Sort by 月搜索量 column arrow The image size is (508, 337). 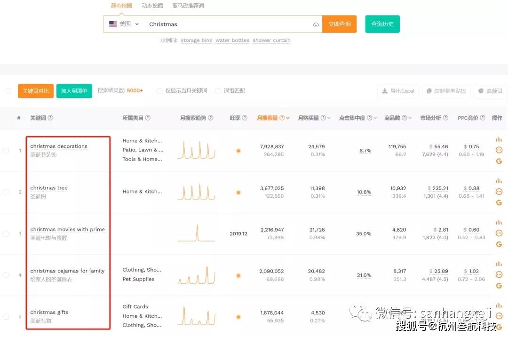pyautogui.click(x=288, y=118)
